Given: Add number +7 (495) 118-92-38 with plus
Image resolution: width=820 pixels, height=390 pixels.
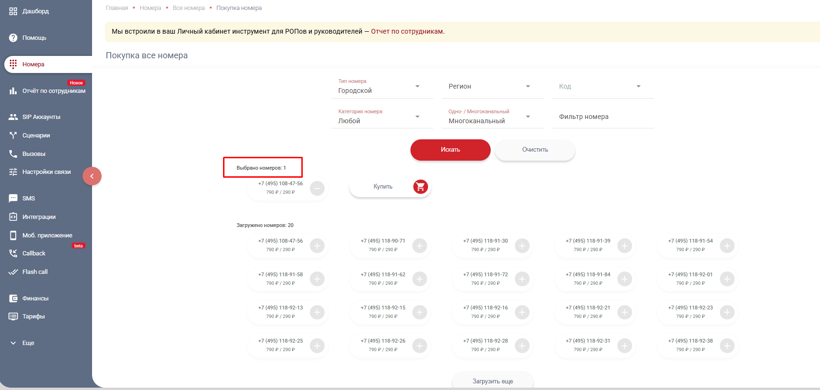Looking at the screenshot, I should 727,346.
